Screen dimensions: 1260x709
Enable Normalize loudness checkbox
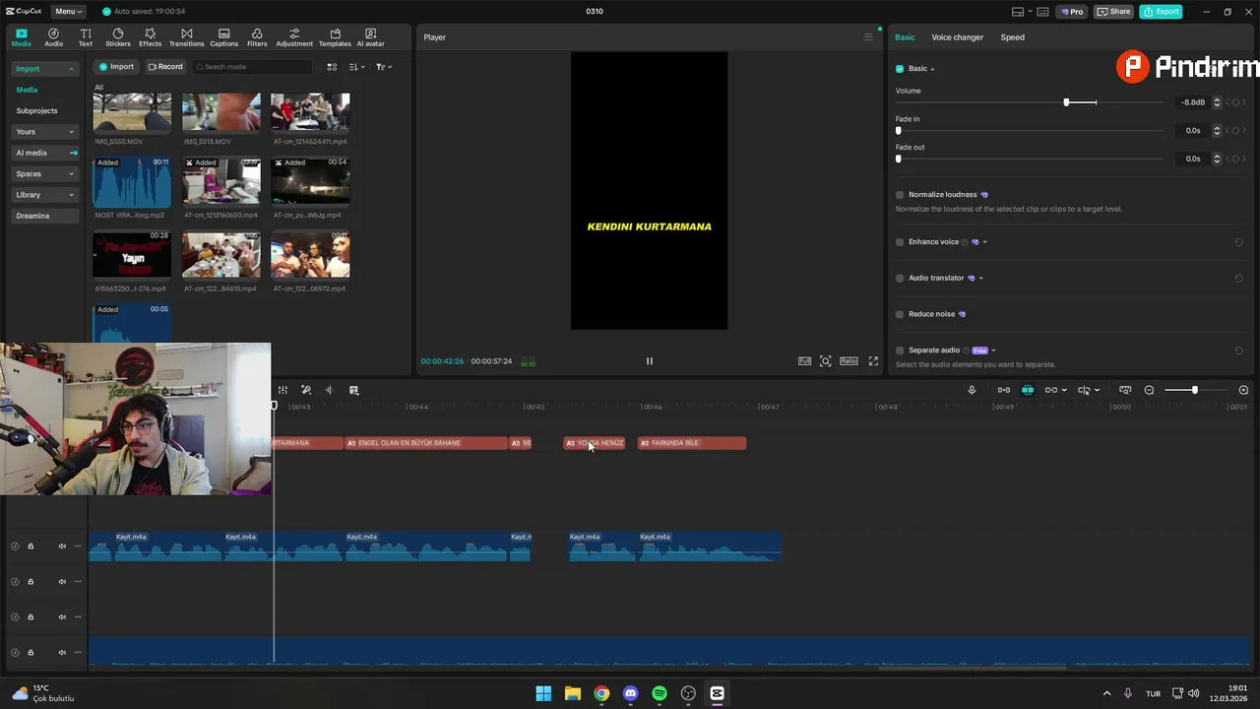click(900, 195)
